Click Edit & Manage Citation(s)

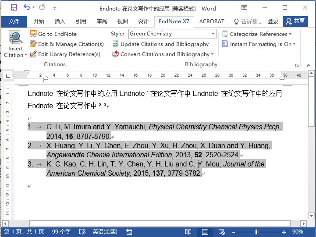(x=67, y=44)
